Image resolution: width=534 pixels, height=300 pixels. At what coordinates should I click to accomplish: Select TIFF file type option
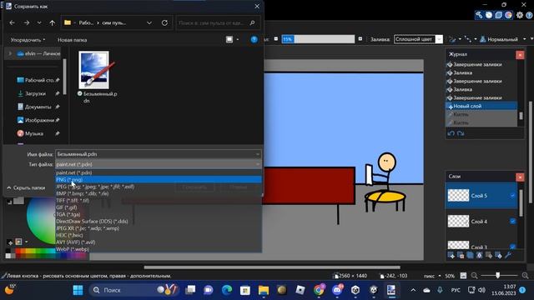tap(159, 200)
